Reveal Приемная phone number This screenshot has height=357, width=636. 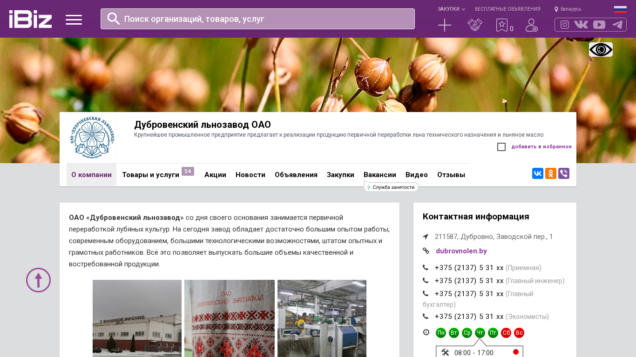tap(469, 268)
